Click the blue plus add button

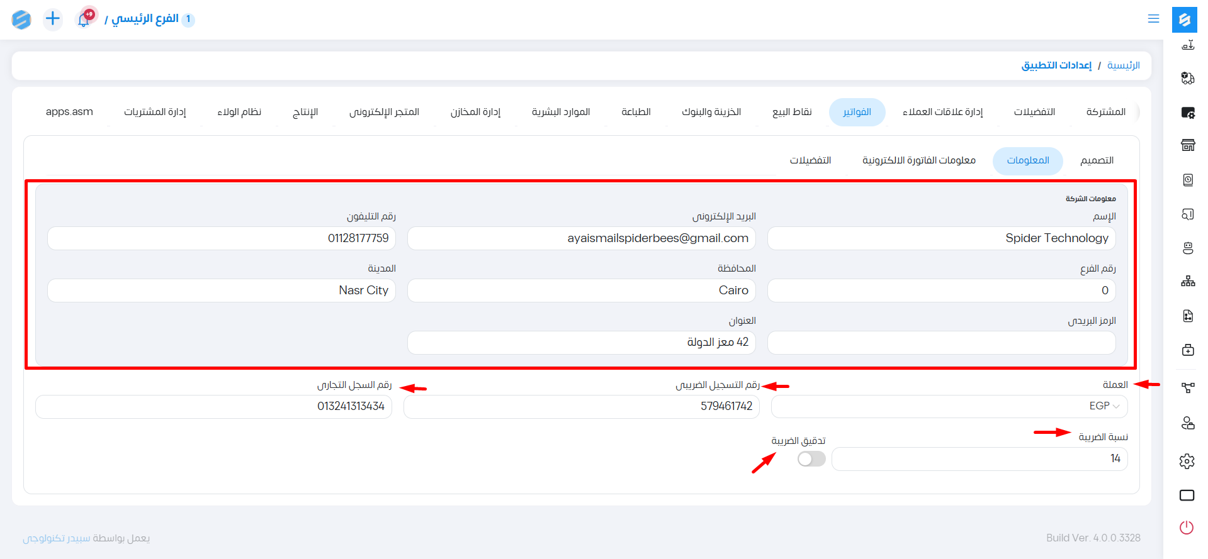pos(53,19)
